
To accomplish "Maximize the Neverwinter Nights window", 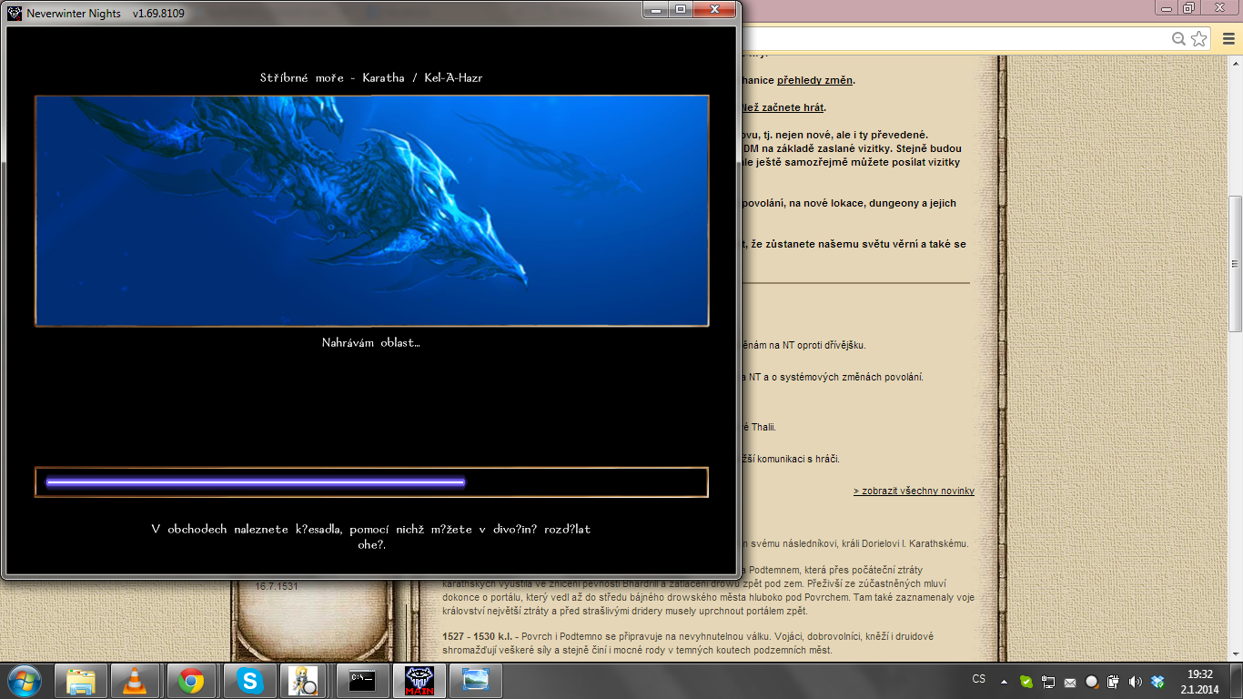I will click(679, 9).
